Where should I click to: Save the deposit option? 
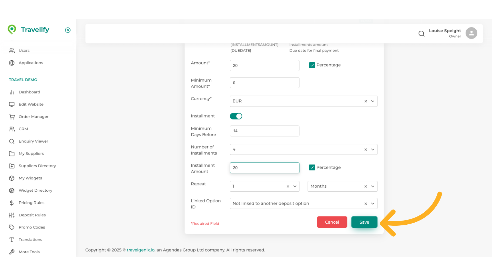pyautogui.click(x=364, y=222)
